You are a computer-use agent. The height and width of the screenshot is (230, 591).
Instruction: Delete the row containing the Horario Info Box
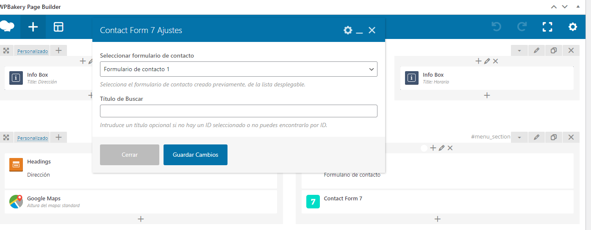(571, 50)
